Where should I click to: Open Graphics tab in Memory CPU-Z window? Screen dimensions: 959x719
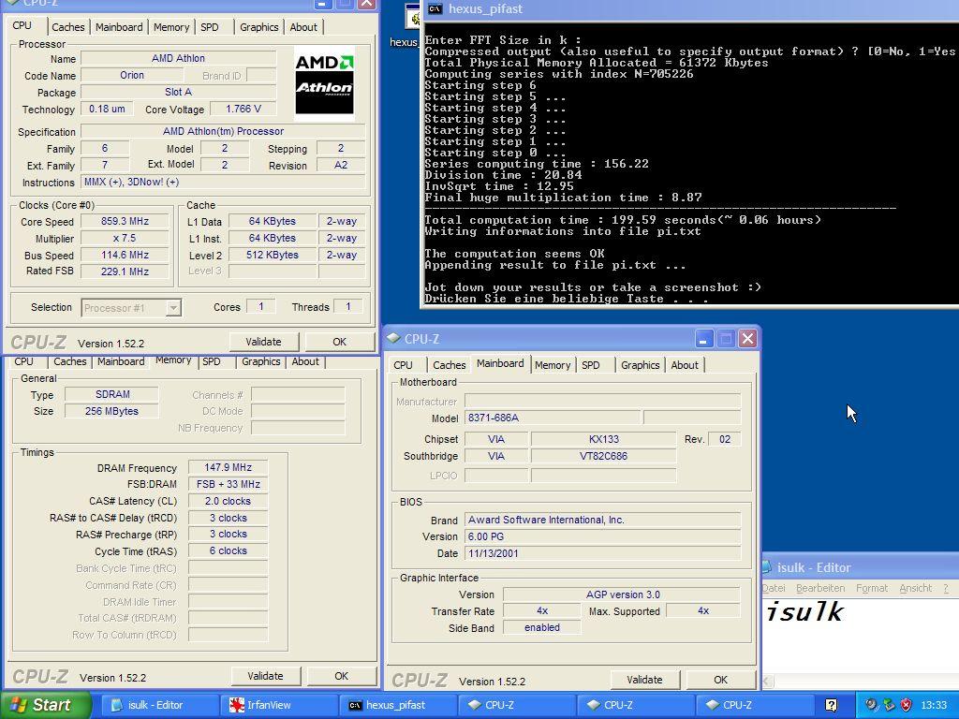[x=260, y=361]
